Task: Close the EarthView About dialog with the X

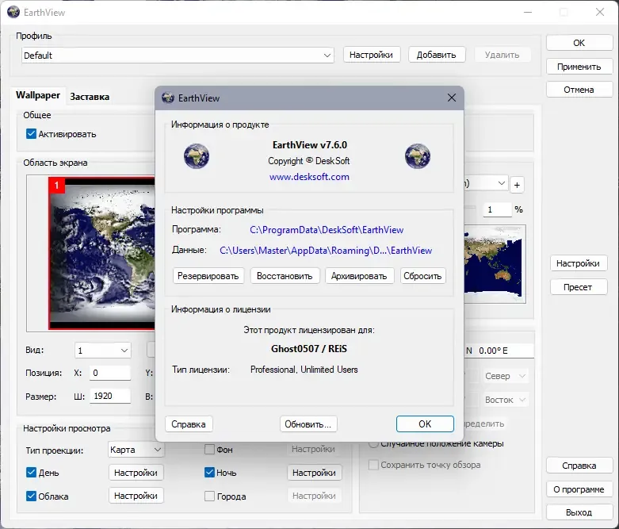Action: (452, 98)
